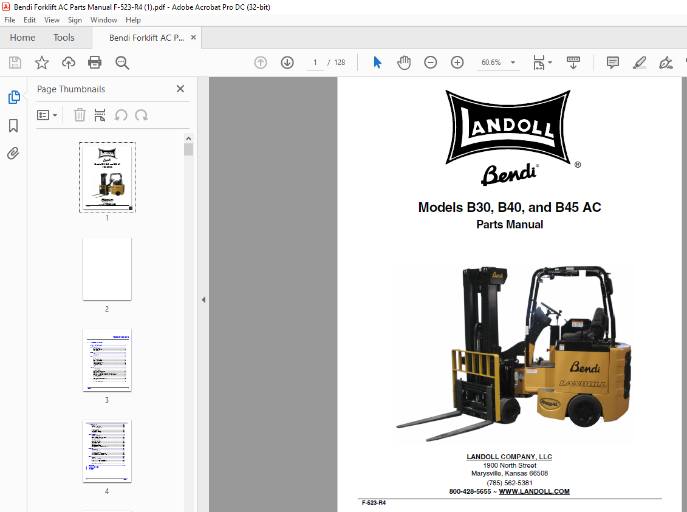Screen dimensions: 687x512
Task: Open the Sign document pen tool
Action: point(666,63)
